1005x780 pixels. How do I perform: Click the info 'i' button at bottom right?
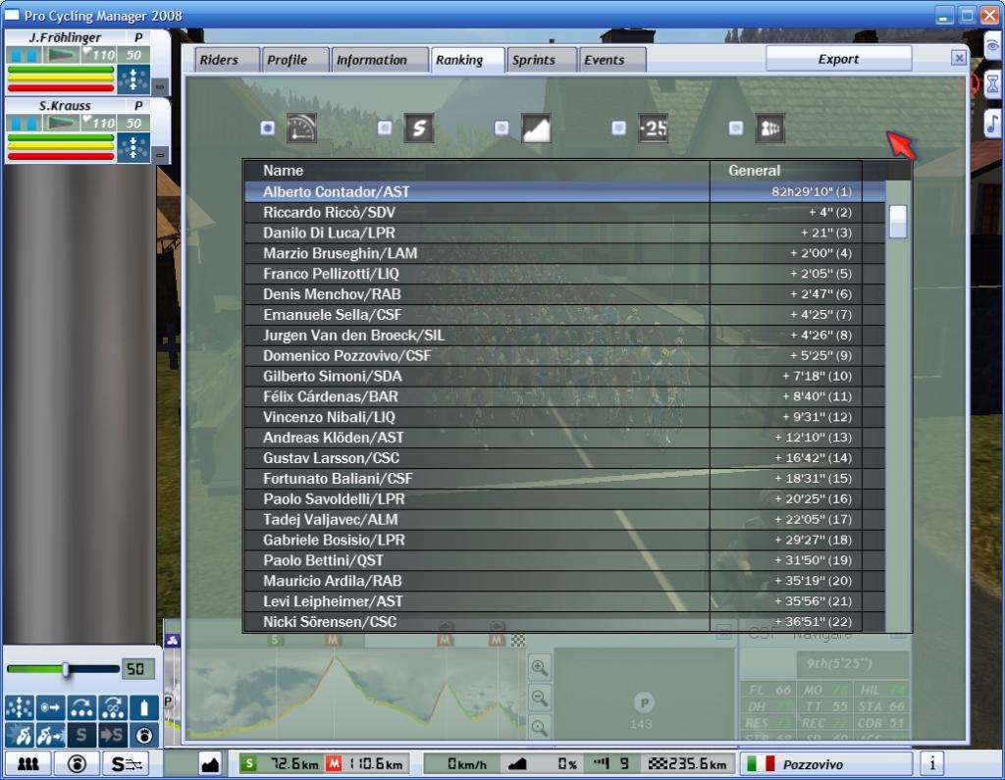[x=931, y=763]
